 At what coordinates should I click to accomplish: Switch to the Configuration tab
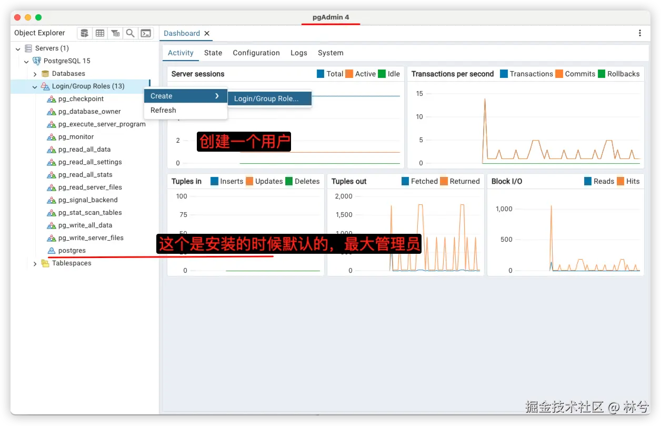click(x=256, y=53)
